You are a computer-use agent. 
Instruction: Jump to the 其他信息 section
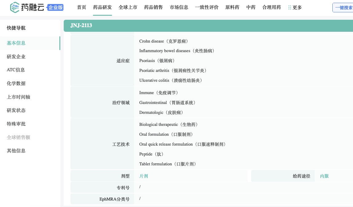pyautogui.click(x=16, y=151)
